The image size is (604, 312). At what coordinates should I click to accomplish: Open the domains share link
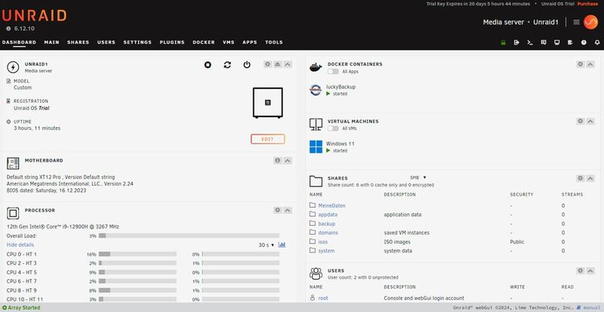(x=328, y=233)
